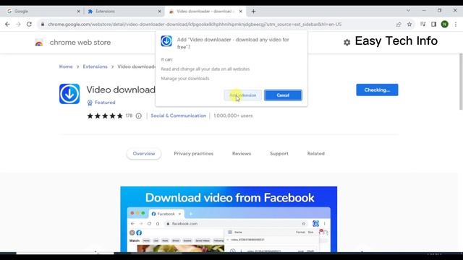Viewport: 463px width, 260px height.
Task: Click the browser back arrow
Action: click(x=7, y=24)
